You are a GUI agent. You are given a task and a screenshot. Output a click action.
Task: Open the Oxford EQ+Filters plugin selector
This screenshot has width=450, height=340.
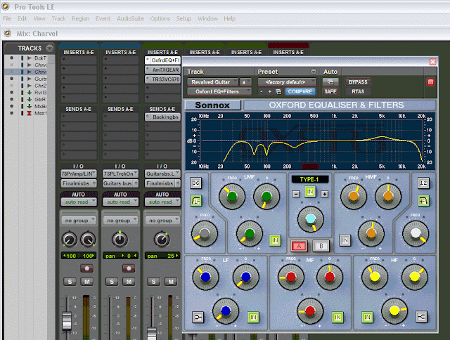(x=219, y=91)
